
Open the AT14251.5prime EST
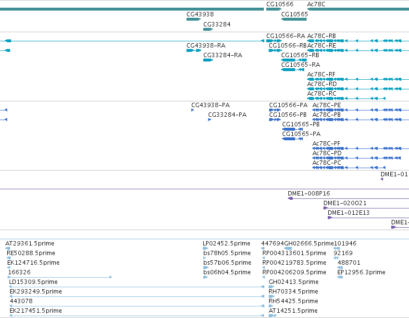(x=293, y=311)
